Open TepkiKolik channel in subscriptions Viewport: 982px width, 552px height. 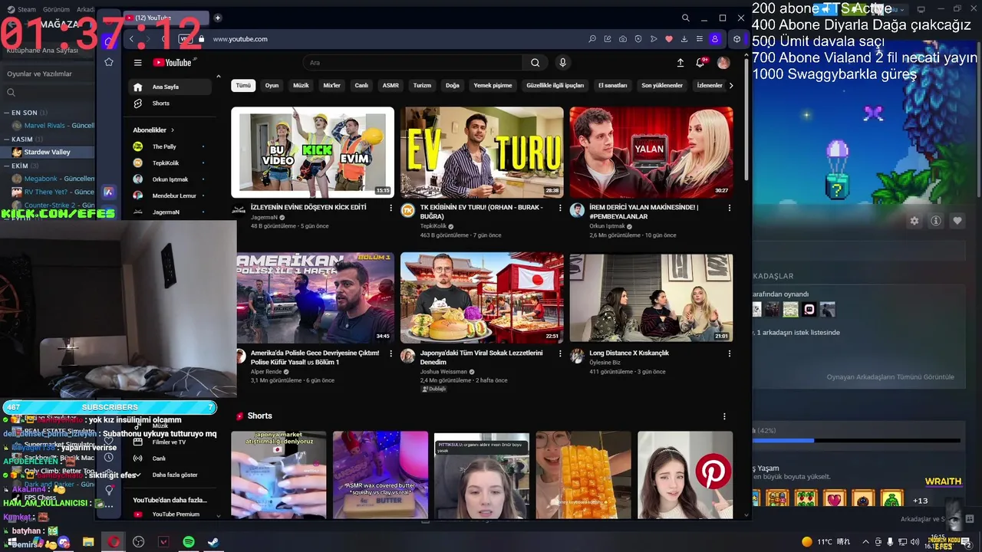(170, 163)
